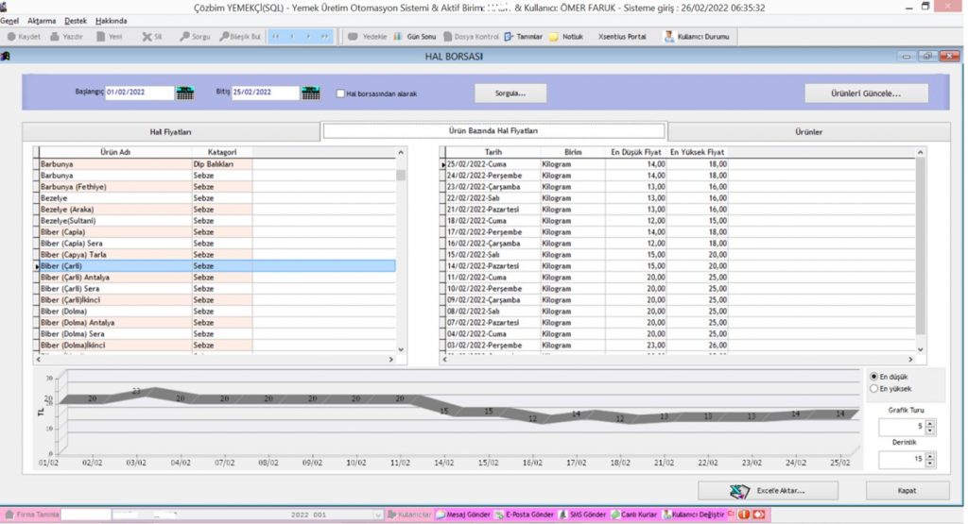968x524 pixels.
Task: Open SMS Gönder in the bottom bar
Action: (583, 515)
